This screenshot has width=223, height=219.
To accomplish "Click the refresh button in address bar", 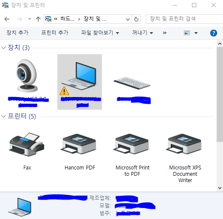I will click(x=136, y=19).
